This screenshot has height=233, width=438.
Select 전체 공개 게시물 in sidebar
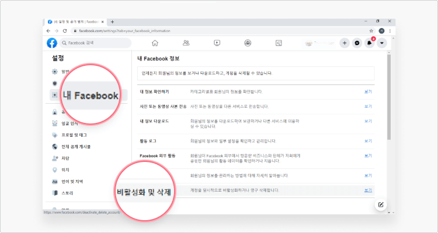click(71, 147)
